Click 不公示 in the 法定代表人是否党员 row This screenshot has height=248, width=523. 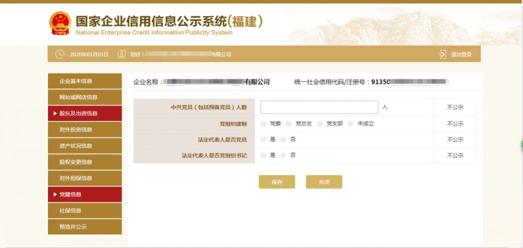click(455, 140)
